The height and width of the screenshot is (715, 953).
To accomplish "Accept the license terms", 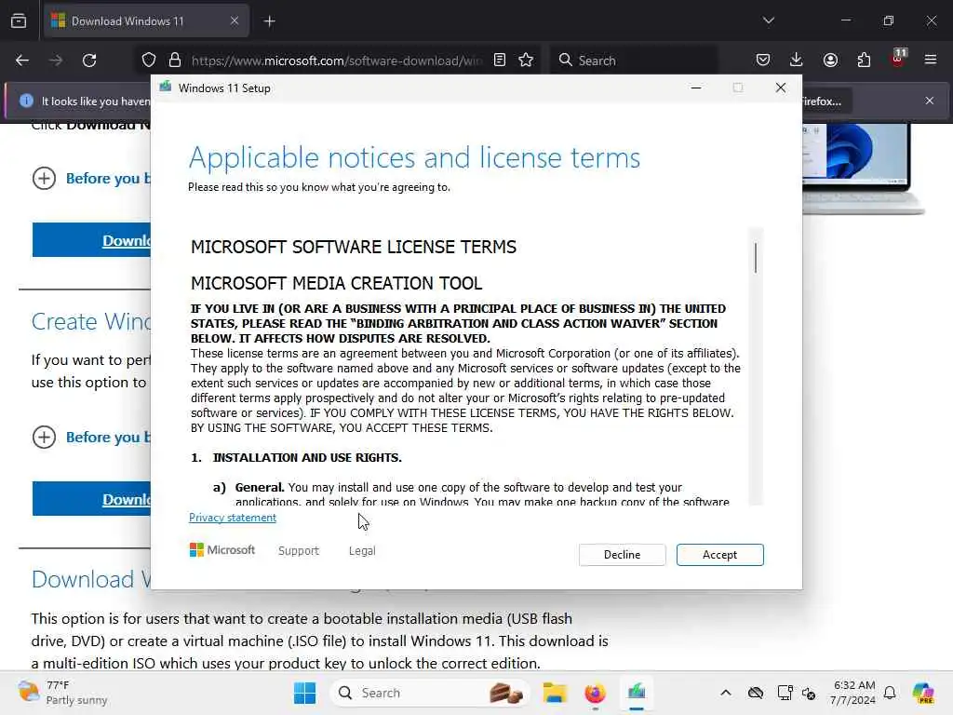I will pyautogui.click(x=719, y=555).
